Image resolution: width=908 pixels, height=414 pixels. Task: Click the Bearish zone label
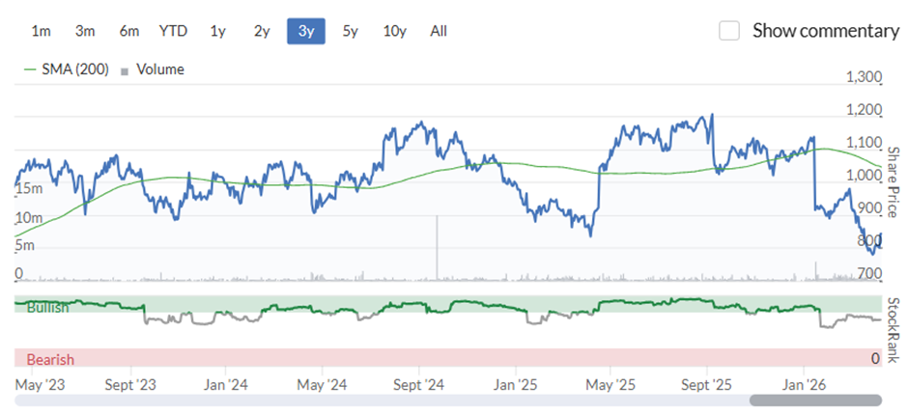50,360
